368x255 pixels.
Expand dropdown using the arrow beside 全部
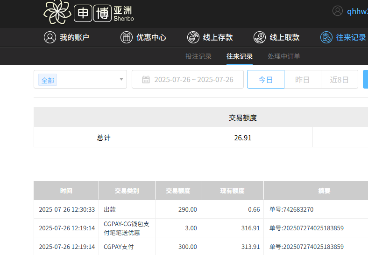[x=121, y=80]
